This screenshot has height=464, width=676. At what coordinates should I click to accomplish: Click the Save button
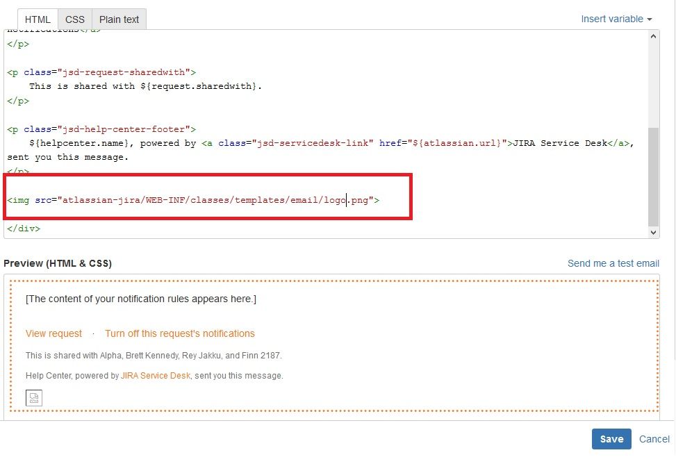point(611,439)
